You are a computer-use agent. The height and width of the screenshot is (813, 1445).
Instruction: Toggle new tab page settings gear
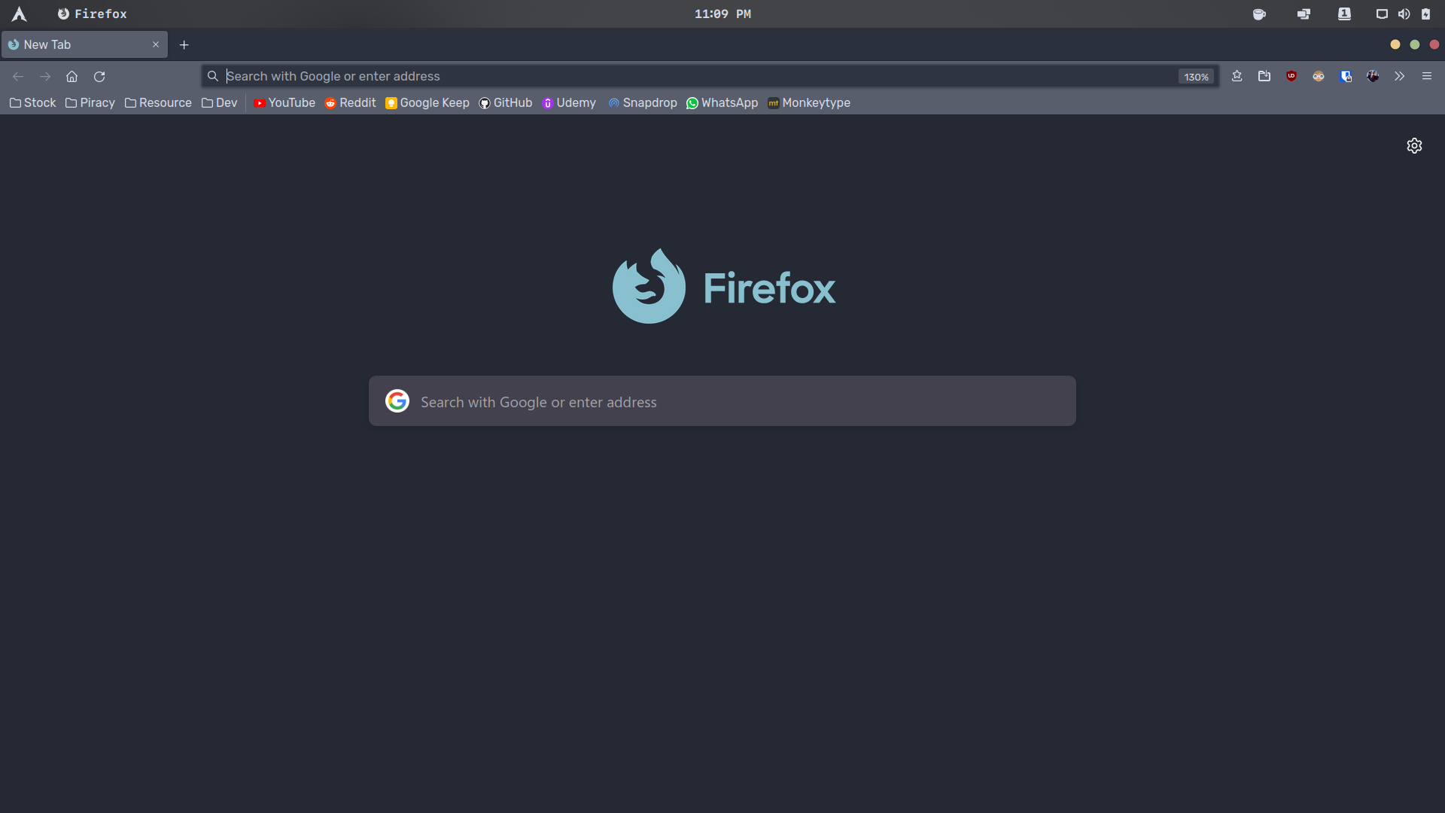click(x=1414, y=145)
